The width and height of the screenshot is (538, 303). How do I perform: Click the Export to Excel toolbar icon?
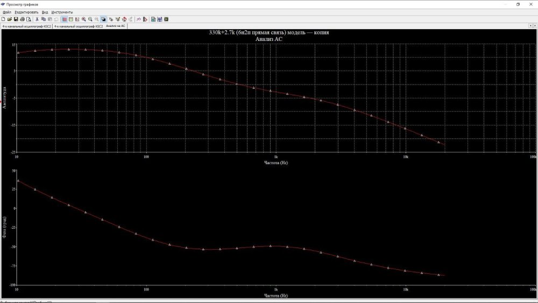pos(153,19)
